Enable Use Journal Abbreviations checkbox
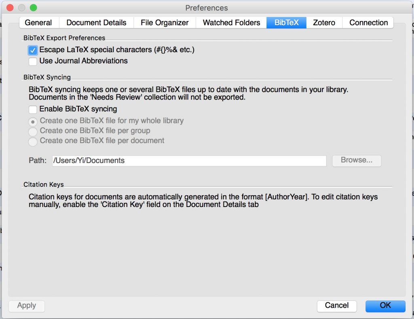Screen dimensions: 414x319 click(33, 61)
